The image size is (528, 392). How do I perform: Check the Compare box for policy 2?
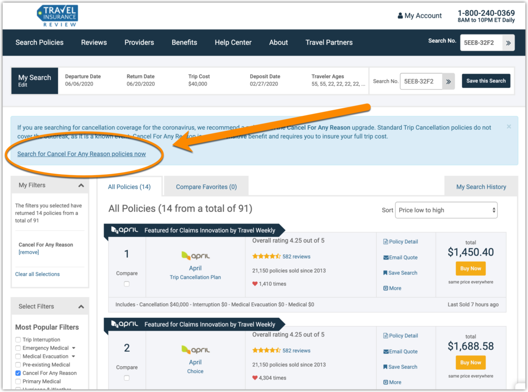click(127, 378)
